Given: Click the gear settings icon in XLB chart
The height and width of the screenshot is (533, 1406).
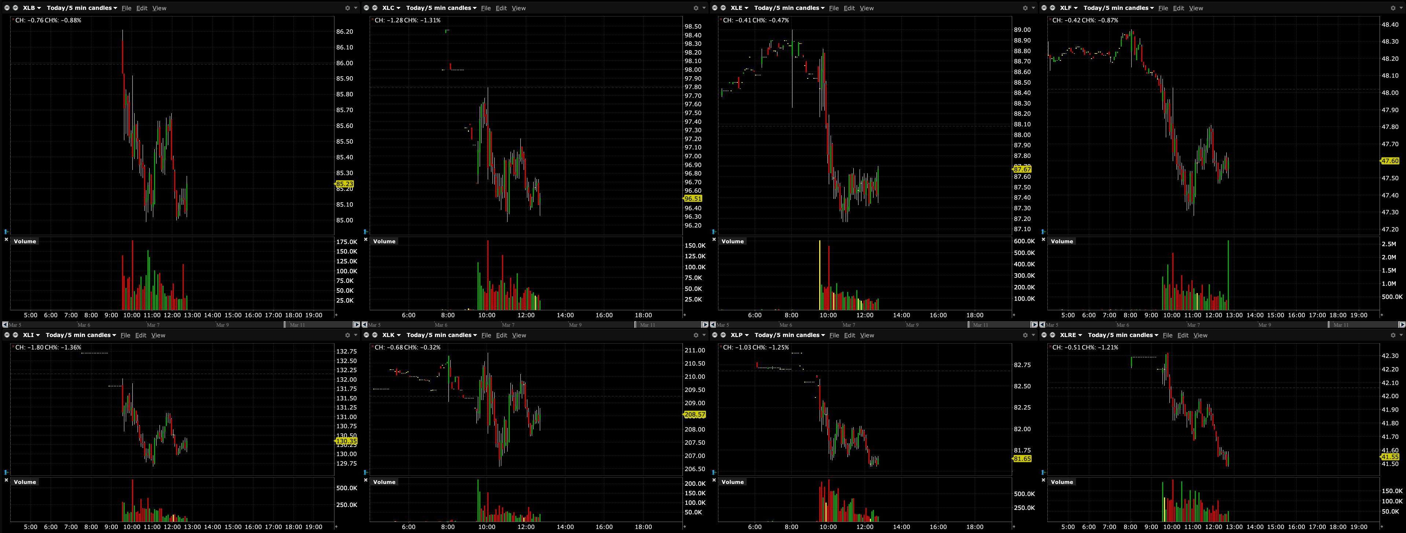Looking at the screenshot, I should tap(348, 8).
